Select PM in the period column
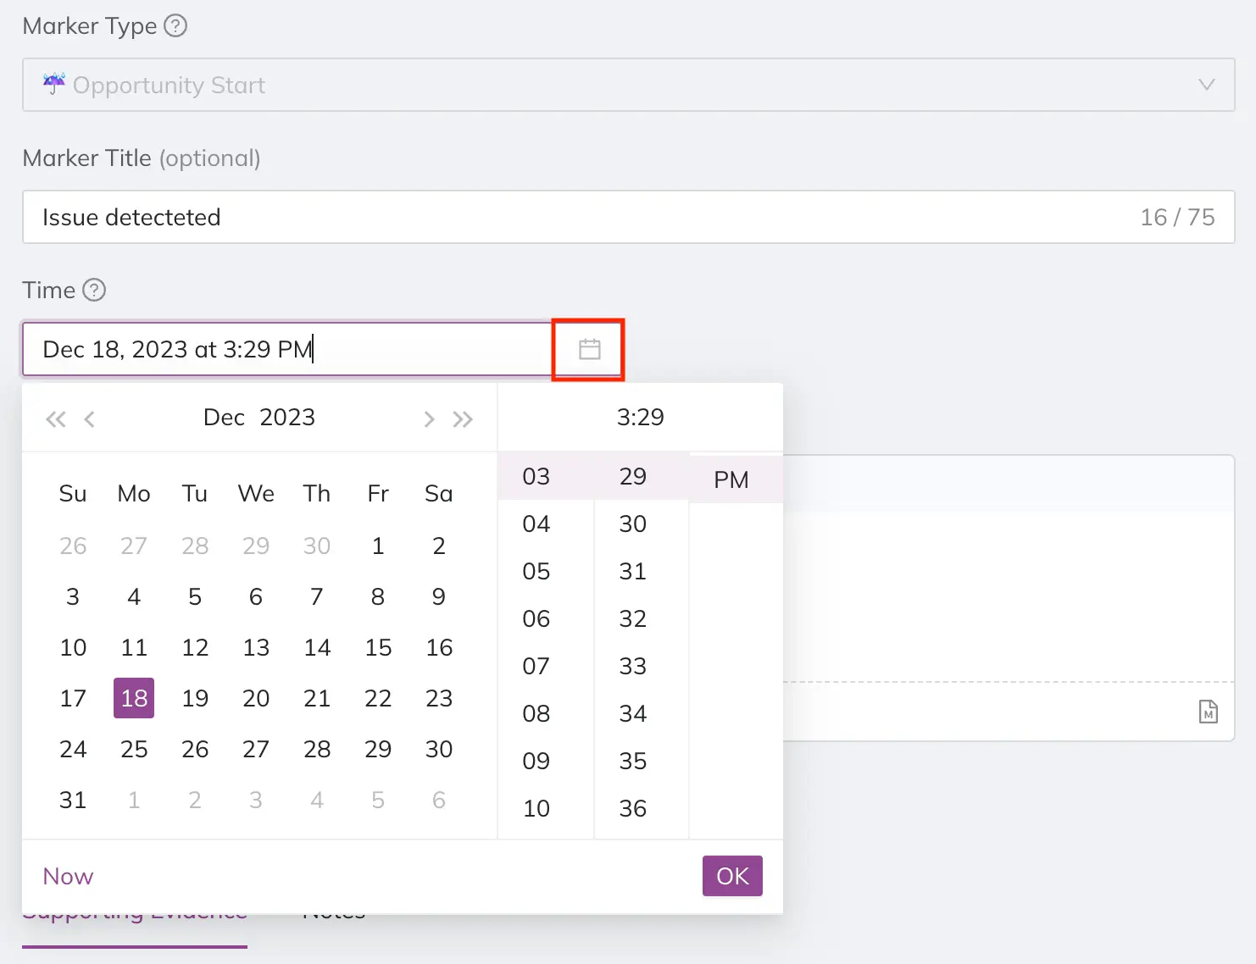 click(x=736, y=479)
